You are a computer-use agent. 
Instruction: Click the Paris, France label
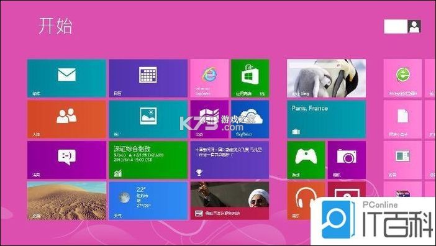(x=310, y=108)
